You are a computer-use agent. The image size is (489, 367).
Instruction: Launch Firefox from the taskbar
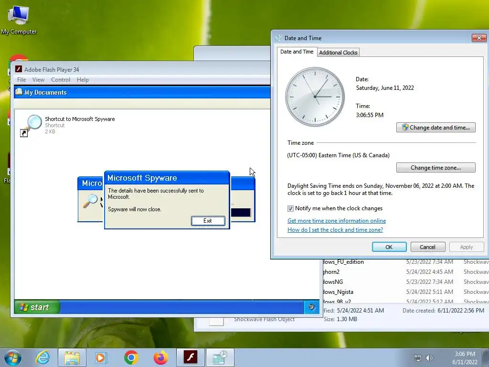(x=161, y=357)
